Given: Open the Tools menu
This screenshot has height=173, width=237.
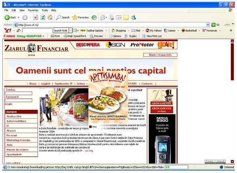Looking at the screenshot, I should tap(45, 10).
